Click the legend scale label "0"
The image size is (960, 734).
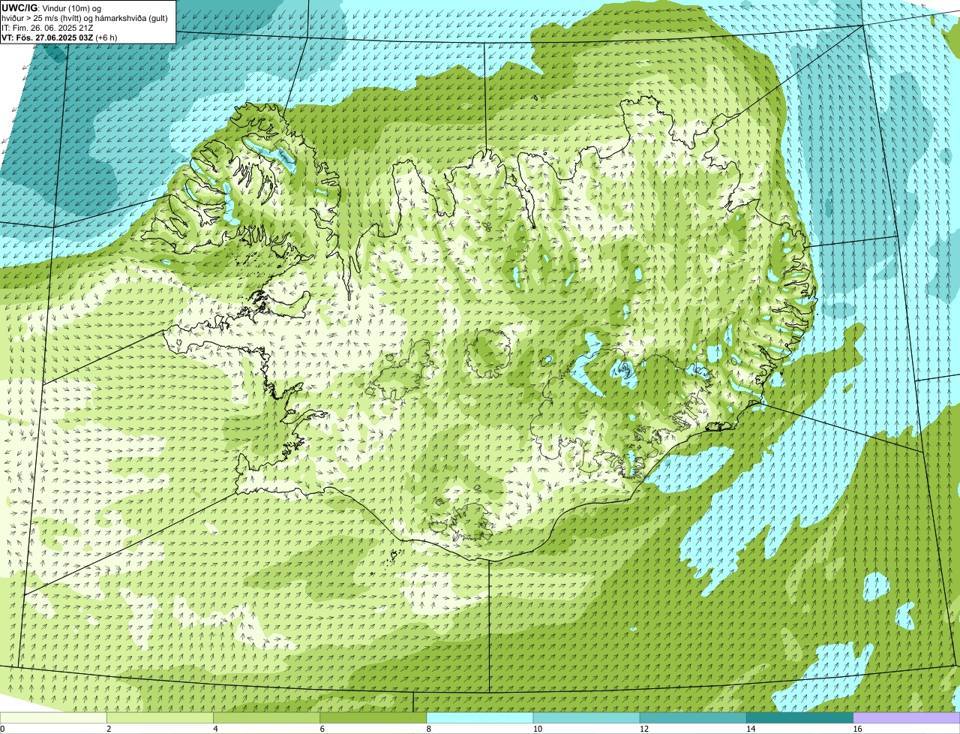tap(2, 729)
